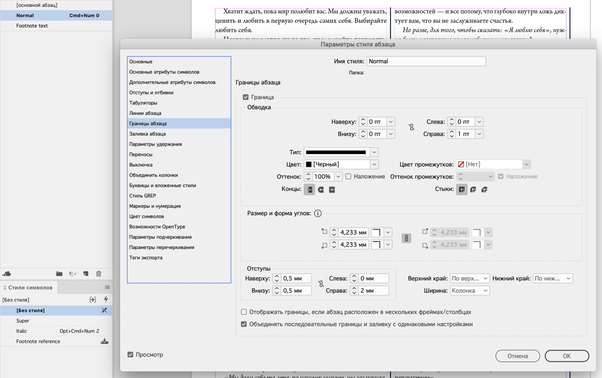Viewport: 602px width, 378px height.
Task: Delete the selected style via trash icon
Action: [x=98, y=273]
